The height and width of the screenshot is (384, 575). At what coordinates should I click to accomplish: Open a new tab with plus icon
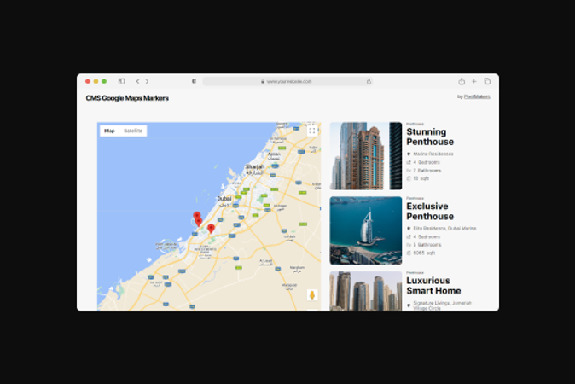(474, 81)
